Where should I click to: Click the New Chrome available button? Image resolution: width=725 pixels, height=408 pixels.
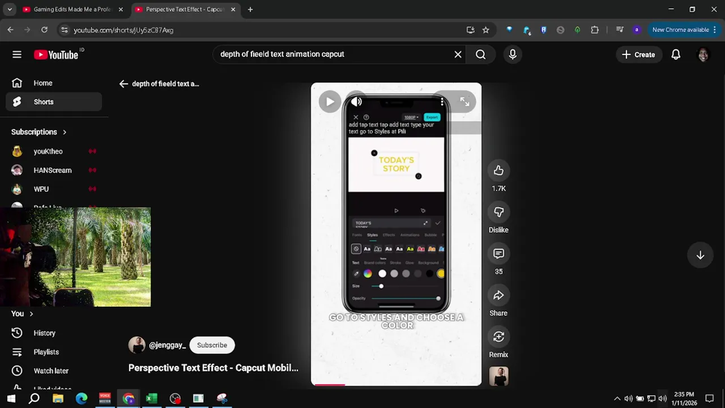point(684,30)
